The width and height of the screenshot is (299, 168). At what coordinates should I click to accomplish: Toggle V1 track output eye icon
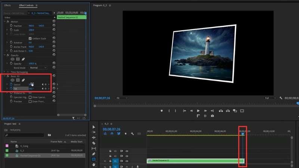[127, 161]
